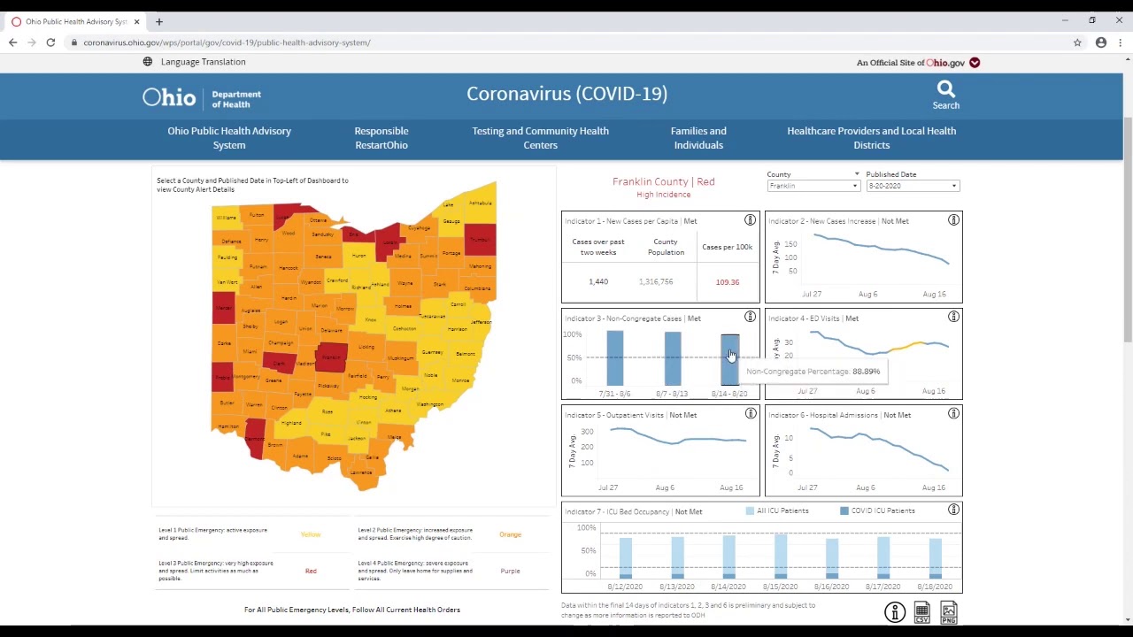Click the Ohio Department of Health logo

(202, 97)
